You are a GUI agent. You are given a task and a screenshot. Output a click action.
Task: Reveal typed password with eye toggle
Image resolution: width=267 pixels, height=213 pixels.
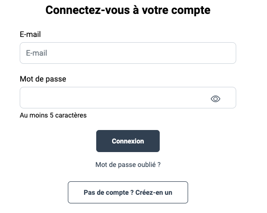216,99
